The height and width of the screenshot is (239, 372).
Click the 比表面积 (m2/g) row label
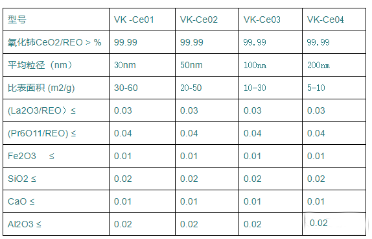tap(56, 88)
